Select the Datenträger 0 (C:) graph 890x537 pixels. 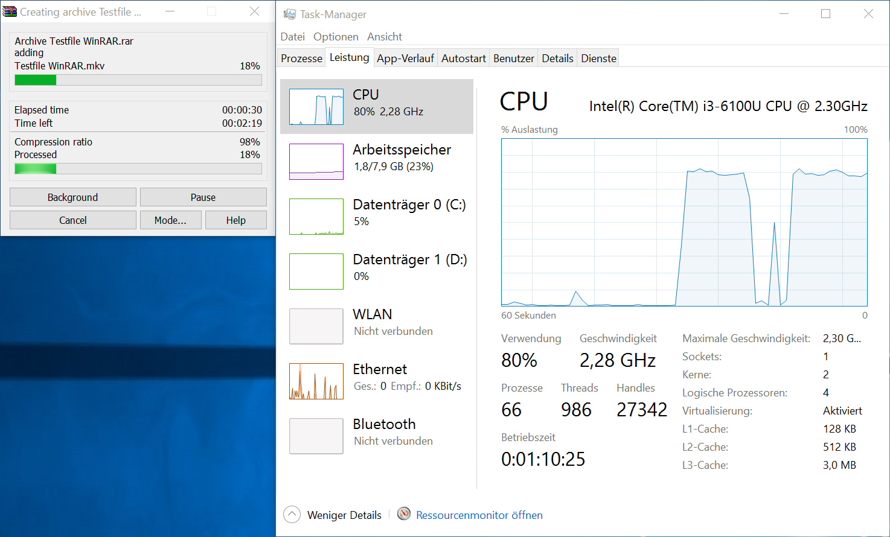click(316, 217)
